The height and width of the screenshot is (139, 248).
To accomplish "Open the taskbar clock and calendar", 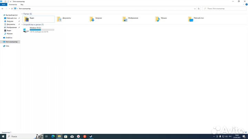I will (x=237, y=137).
